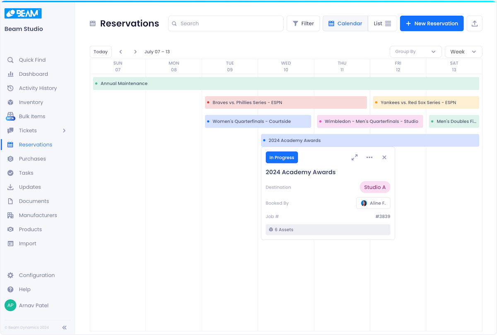Open Wimbledon - Men's Quarterfinals event

(370, 122)
